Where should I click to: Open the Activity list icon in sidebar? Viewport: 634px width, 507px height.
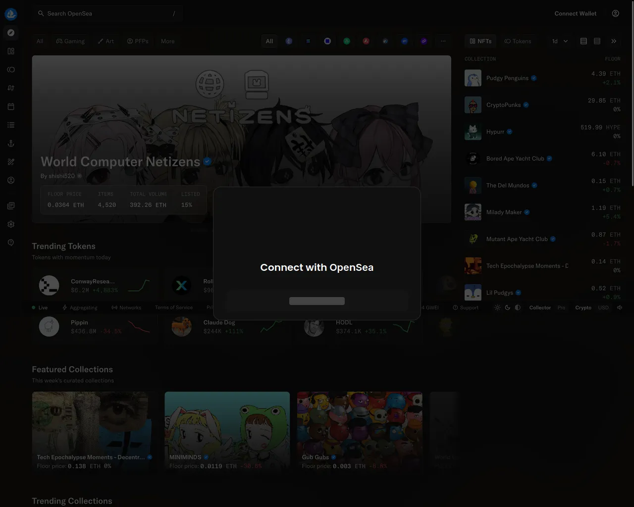coord(11,125)
